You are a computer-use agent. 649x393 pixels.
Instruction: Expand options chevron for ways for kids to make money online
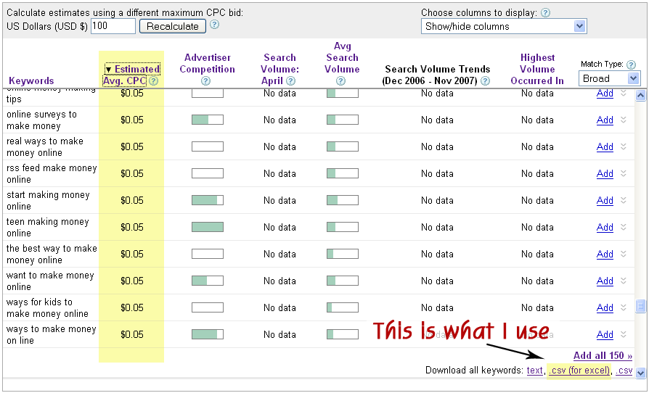624,308
